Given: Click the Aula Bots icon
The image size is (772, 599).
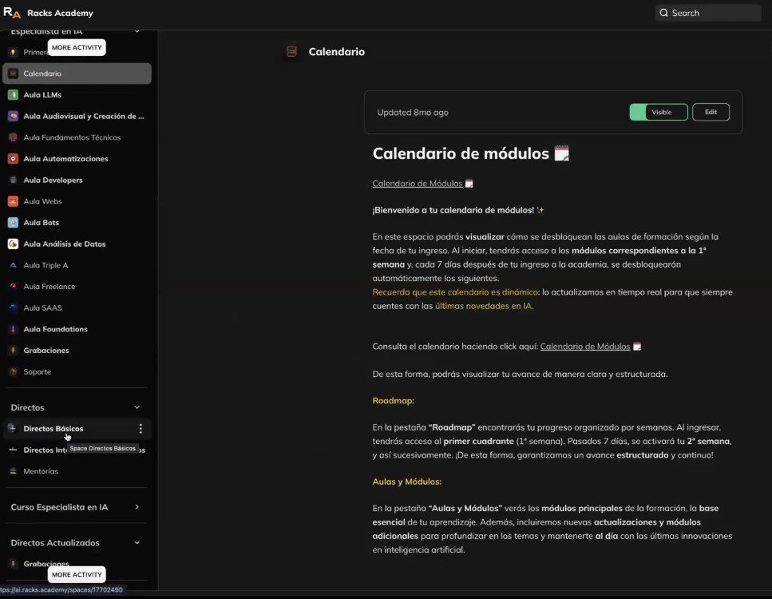Looking at the screenshot, I should [x=13, y=223].
